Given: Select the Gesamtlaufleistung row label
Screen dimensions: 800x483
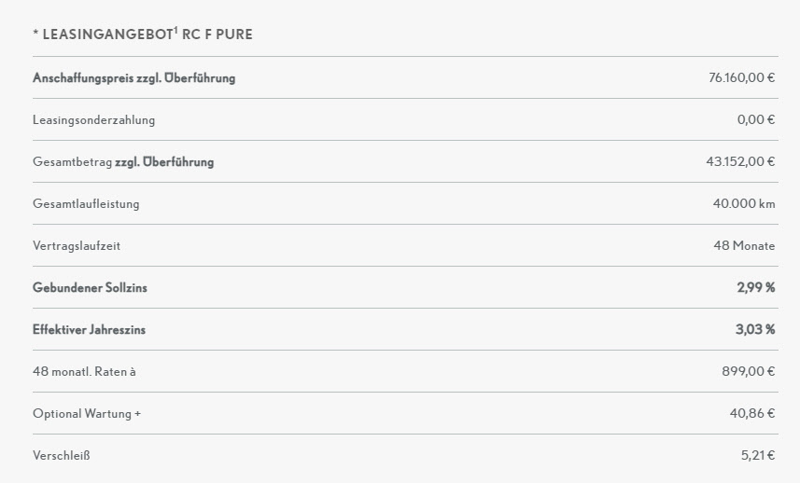Looking at the screenshot, I should click(86, 204).
